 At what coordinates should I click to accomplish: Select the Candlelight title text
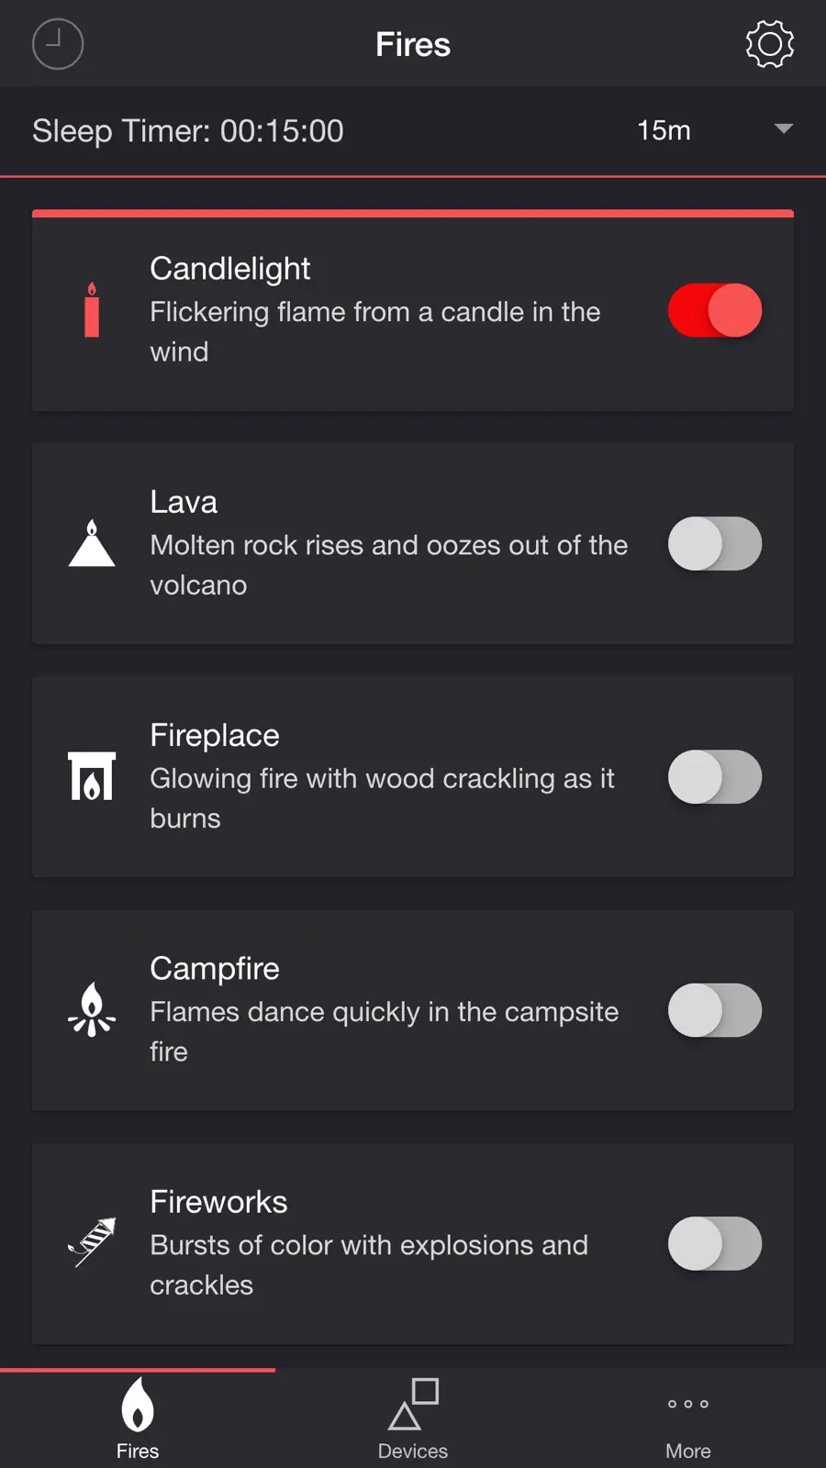click(x=230, y=269)
